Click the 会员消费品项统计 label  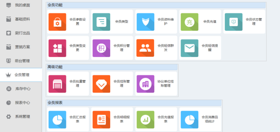click(210, 119)
